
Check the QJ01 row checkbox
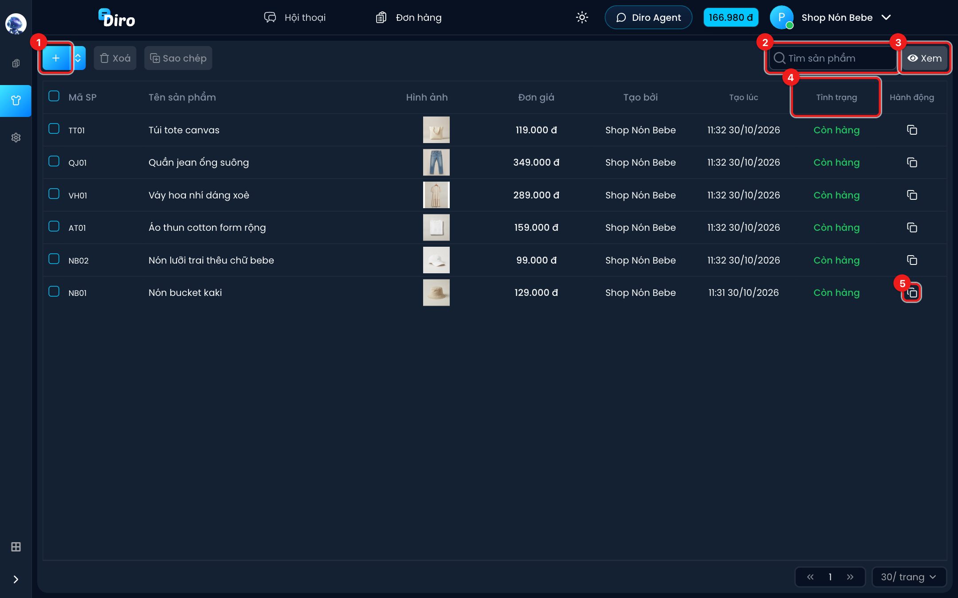coord(54,161)
